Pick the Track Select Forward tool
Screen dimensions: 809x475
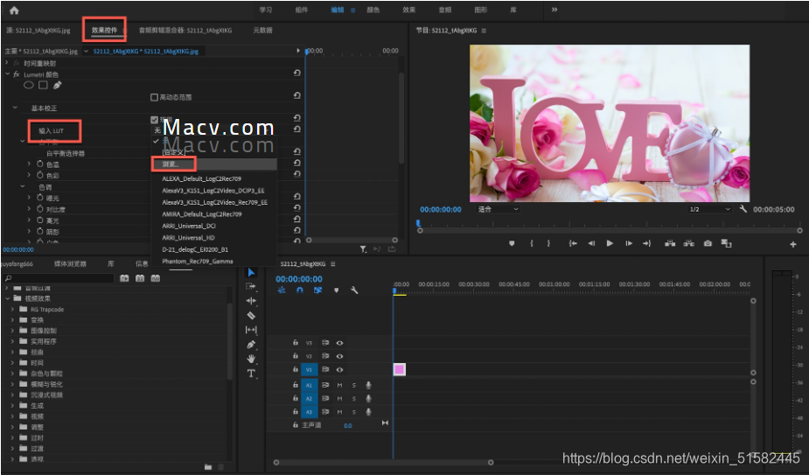coord(251,287)
